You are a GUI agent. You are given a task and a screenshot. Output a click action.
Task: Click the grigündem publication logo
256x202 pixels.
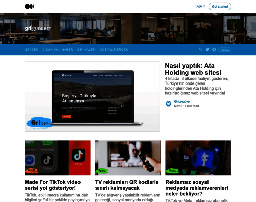coord(38,28)
